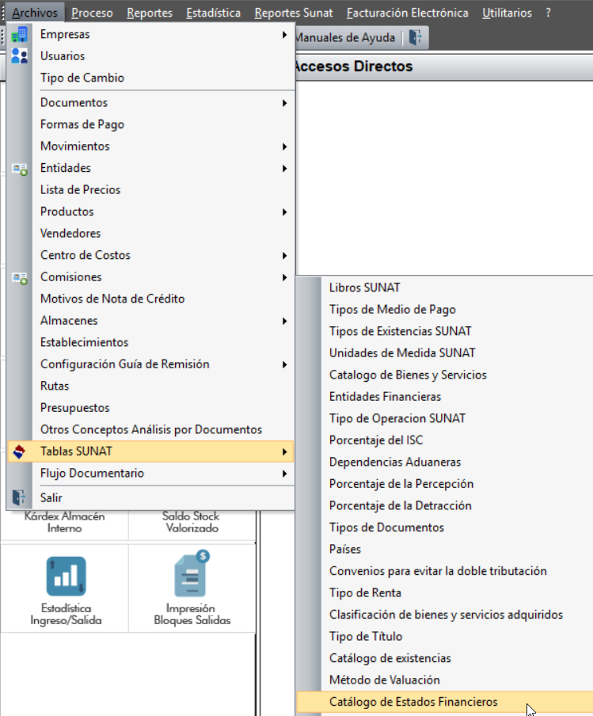Click Manuales de Ayuda toolbar button
Image resolution: width=593 pixels, height=716 pixels.
(x=345, y=37)
